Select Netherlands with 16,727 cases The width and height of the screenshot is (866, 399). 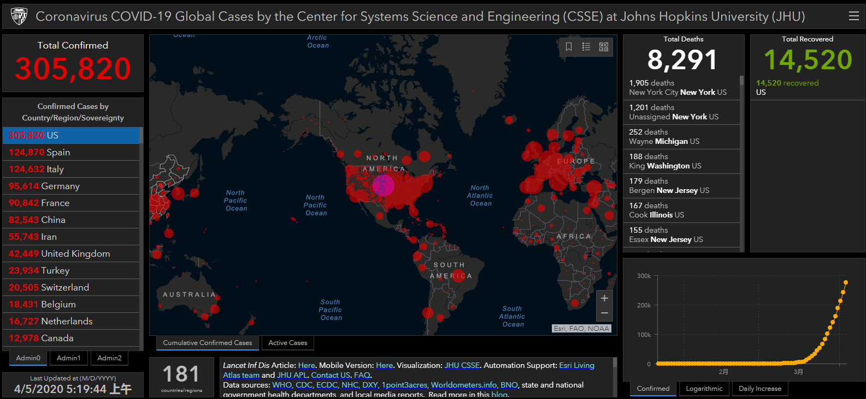71,321
